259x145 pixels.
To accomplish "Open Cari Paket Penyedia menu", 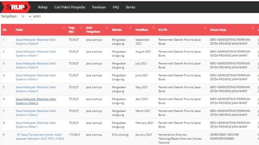I will [70, 7].
